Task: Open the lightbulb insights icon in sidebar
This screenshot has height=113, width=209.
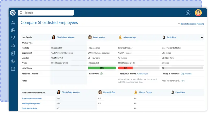Action: [x=13, y=38]
